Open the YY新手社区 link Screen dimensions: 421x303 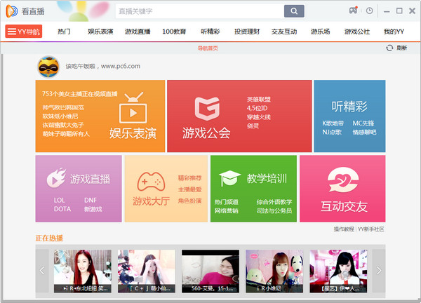click(x=371, y=229)
